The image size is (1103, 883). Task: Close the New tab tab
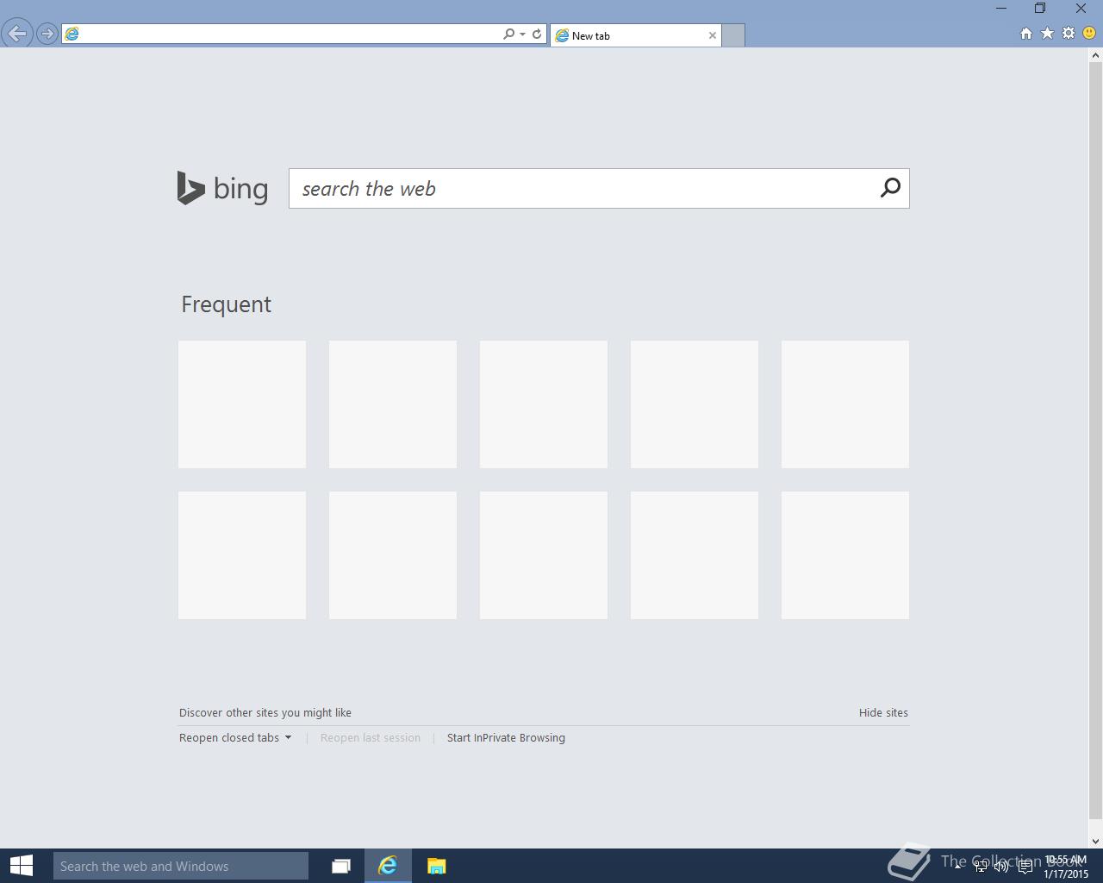(x=713, y=35)
